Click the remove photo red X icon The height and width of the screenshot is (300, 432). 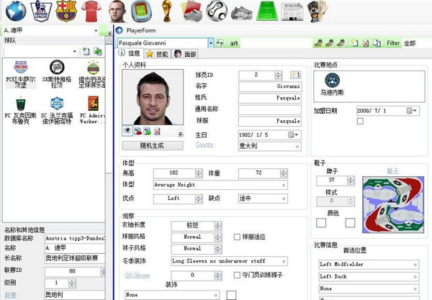click(157, 131)
